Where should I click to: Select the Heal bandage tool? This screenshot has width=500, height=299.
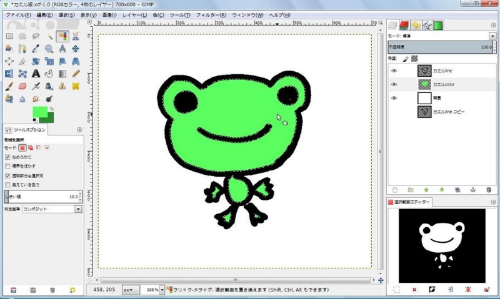click(76, 86)
